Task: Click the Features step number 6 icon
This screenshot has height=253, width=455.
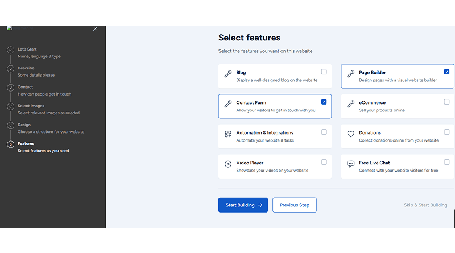Action: tap(10, 144)
